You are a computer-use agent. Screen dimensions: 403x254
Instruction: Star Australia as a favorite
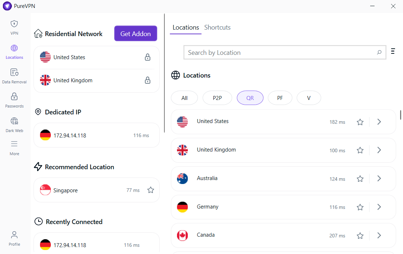pos(360,179)
